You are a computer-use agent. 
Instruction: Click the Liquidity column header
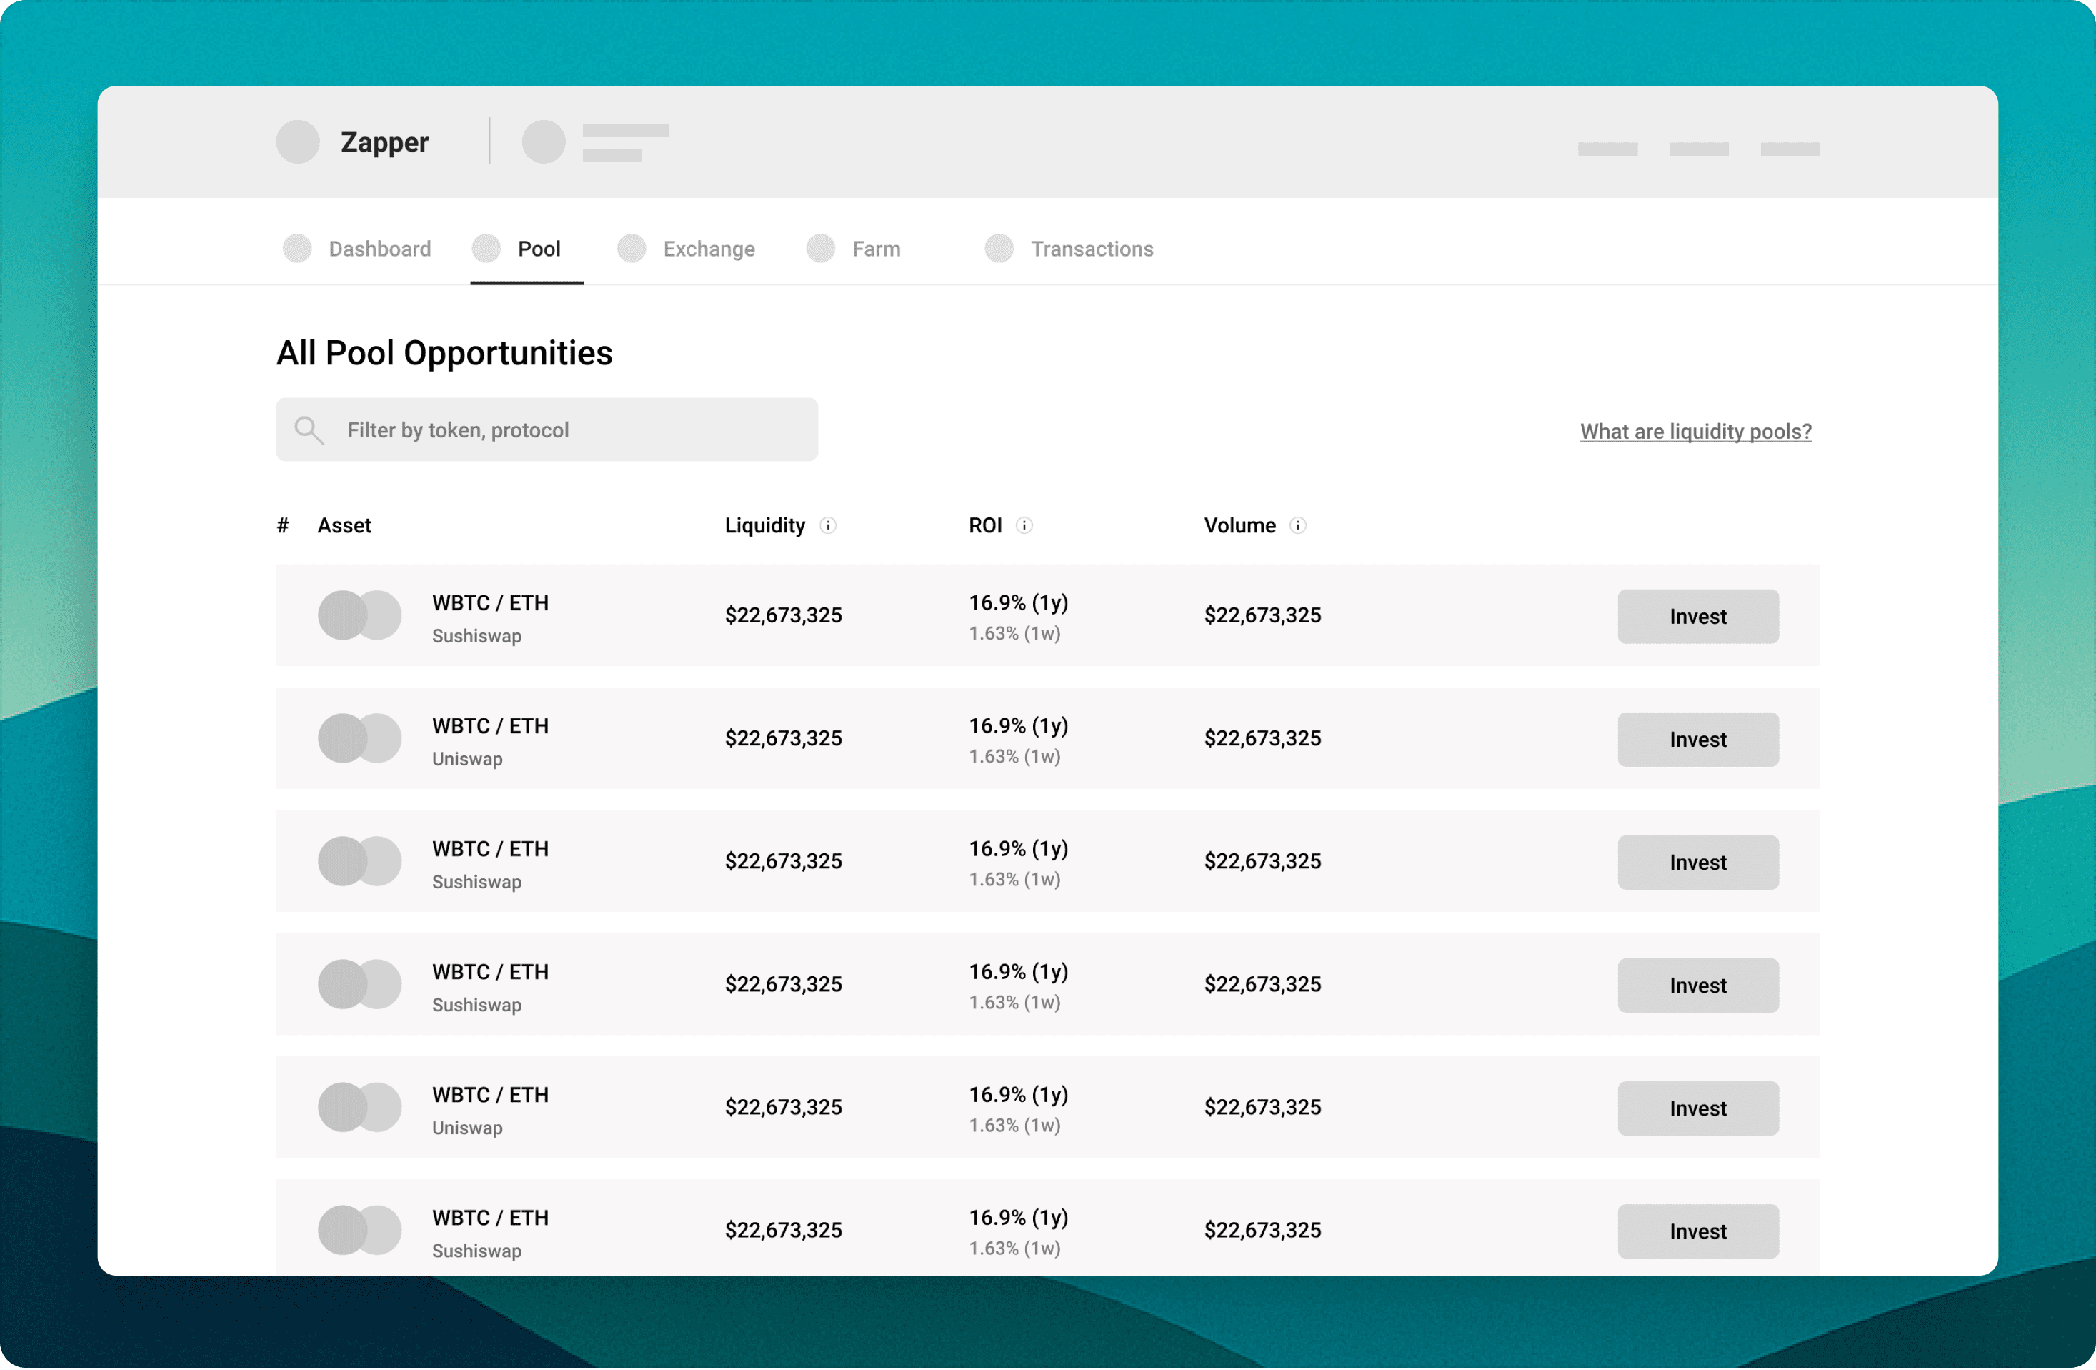[764, 525]
